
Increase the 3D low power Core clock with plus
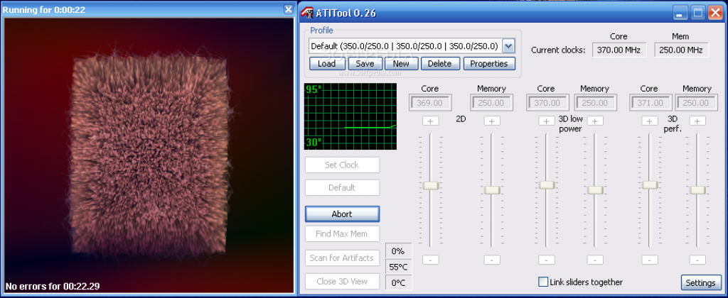pos(546,121)
